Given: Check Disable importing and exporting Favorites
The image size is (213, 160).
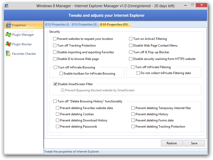Looking at the screenshot, I should tap(55, 52).
